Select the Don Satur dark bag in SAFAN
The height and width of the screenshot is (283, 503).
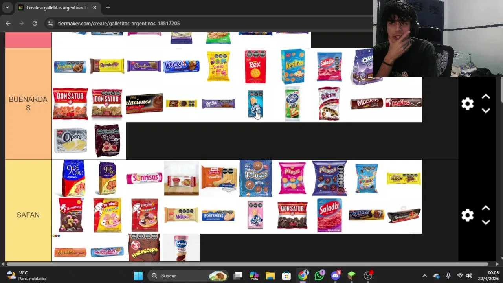pos(292,215)
